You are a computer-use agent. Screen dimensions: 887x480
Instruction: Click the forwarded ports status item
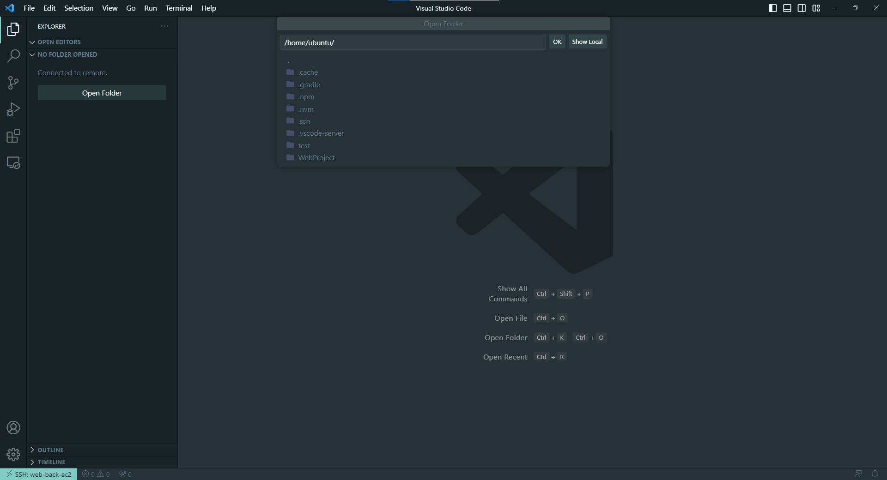(126, 474)
